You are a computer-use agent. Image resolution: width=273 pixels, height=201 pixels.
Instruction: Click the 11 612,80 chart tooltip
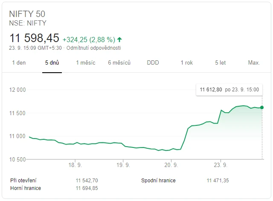[x=229, y=90]
